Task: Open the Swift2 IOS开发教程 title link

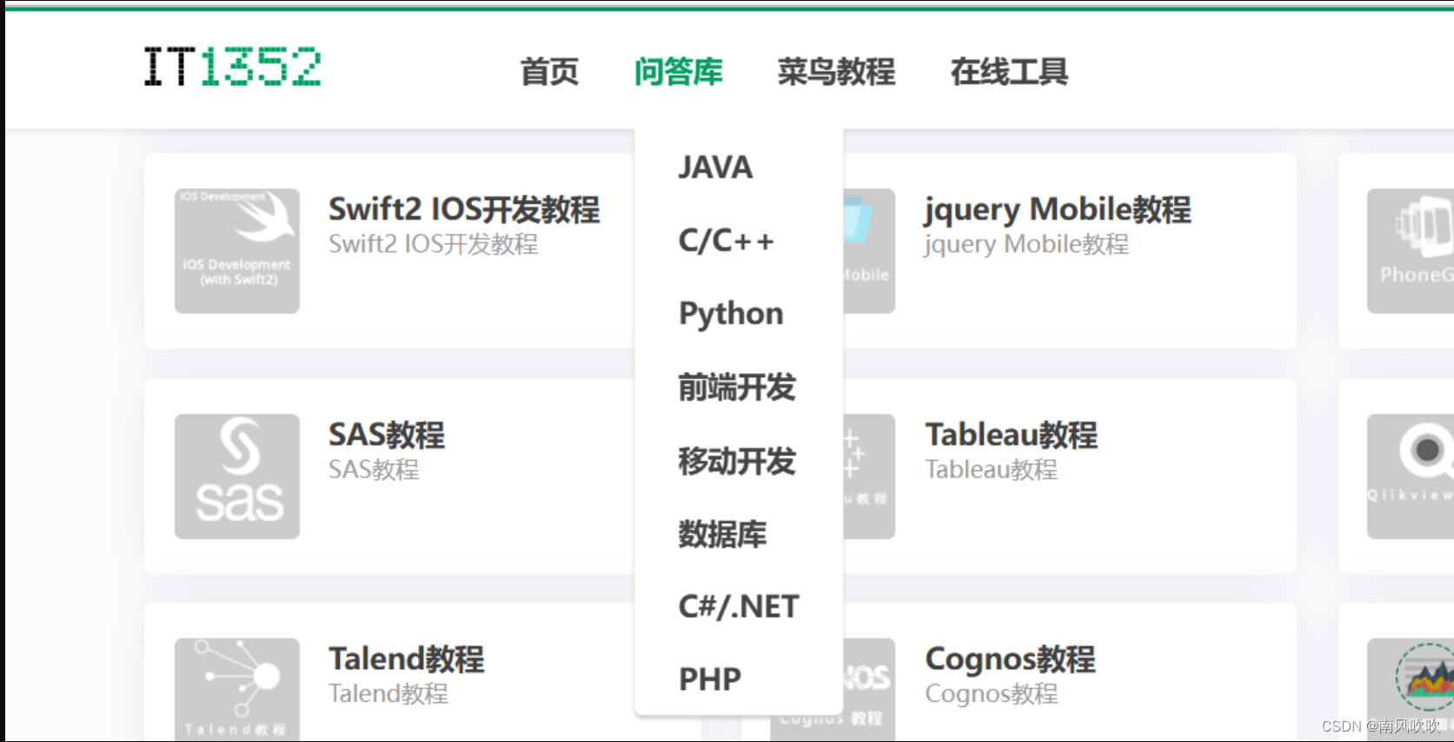Action: click(464, 209)
